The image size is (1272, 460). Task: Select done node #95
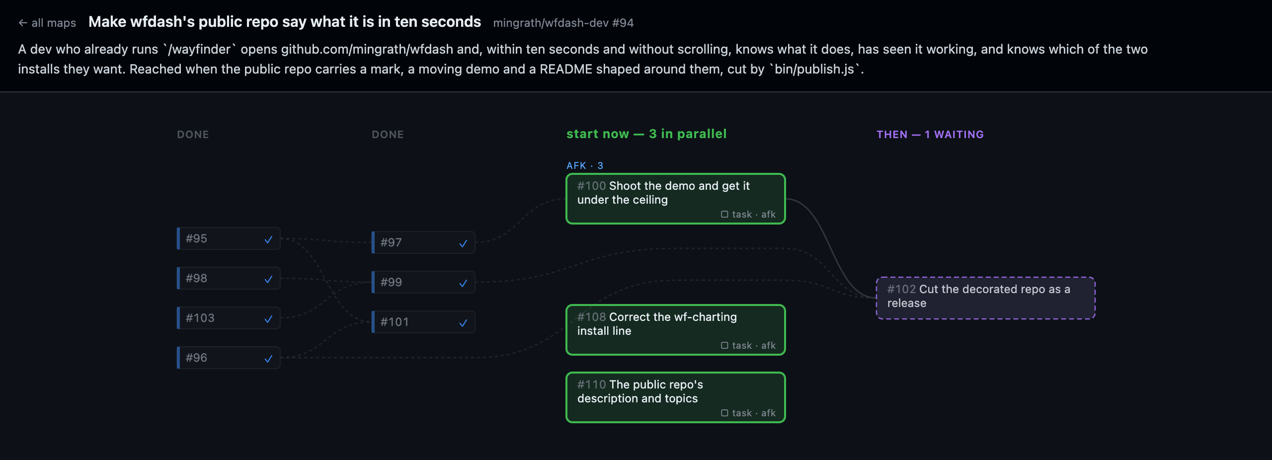tap(229, 238)
